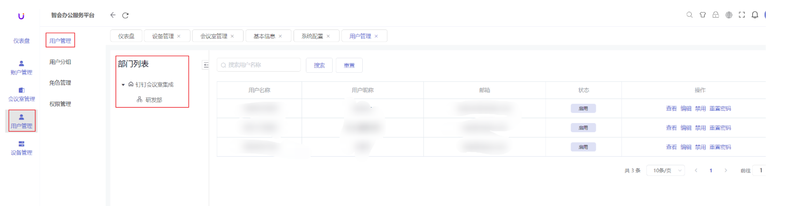Click the 前往 page jump input
Image resolution: width=791 pixels, height=206 pixels.
759,171
